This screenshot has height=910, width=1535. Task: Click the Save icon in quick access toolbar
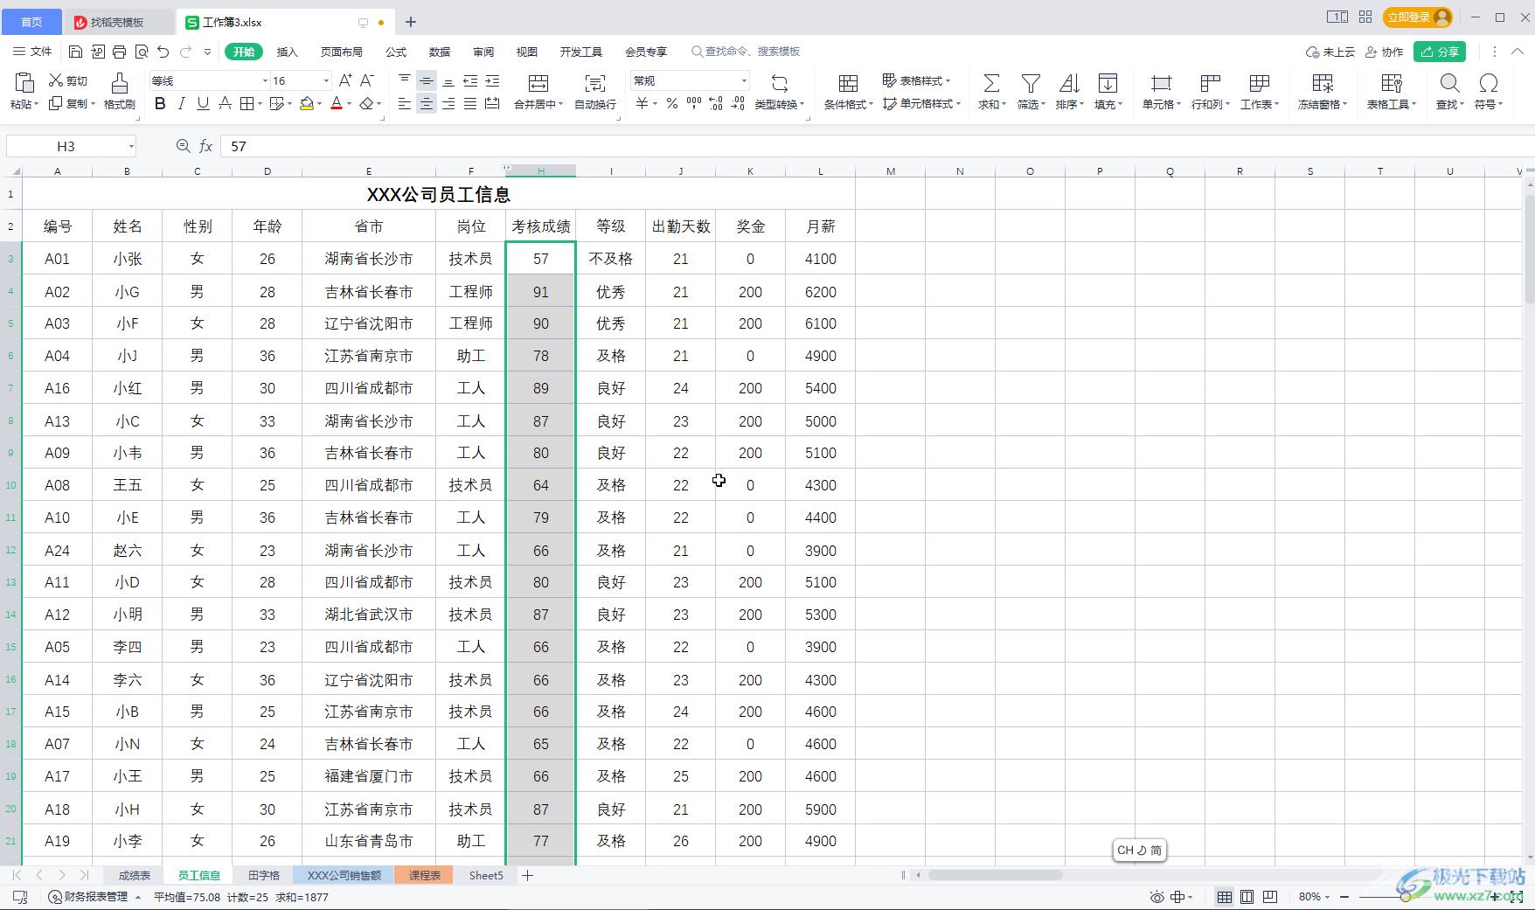click(x=75, y=52)
